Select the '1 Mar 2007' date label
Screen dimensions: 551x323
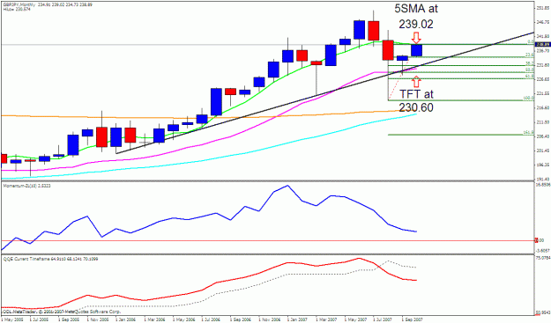pyautogui.click(x=325, y=319)
